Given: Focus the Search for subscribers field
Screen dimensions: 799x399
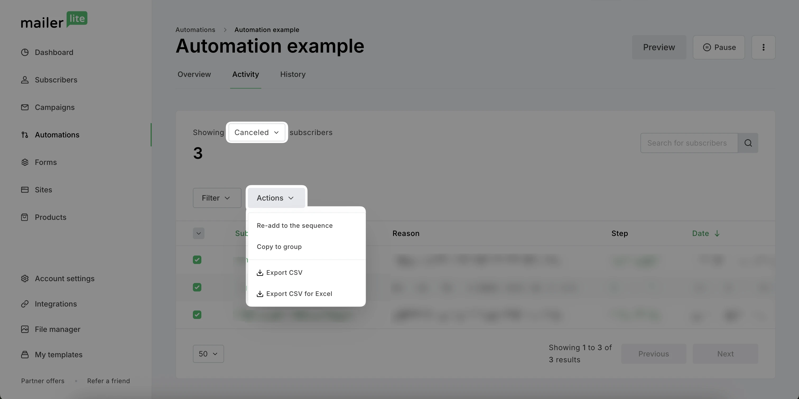Looking at the screenshot, I should [689, 143].
